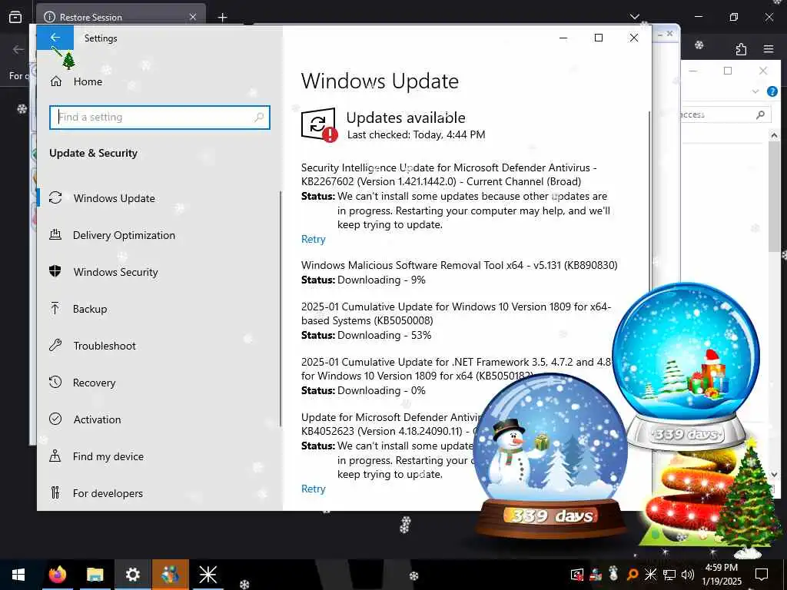Click the Find my device person icon
The width and height of the screenshot is (787, 590).
click(x=55, y=456)
